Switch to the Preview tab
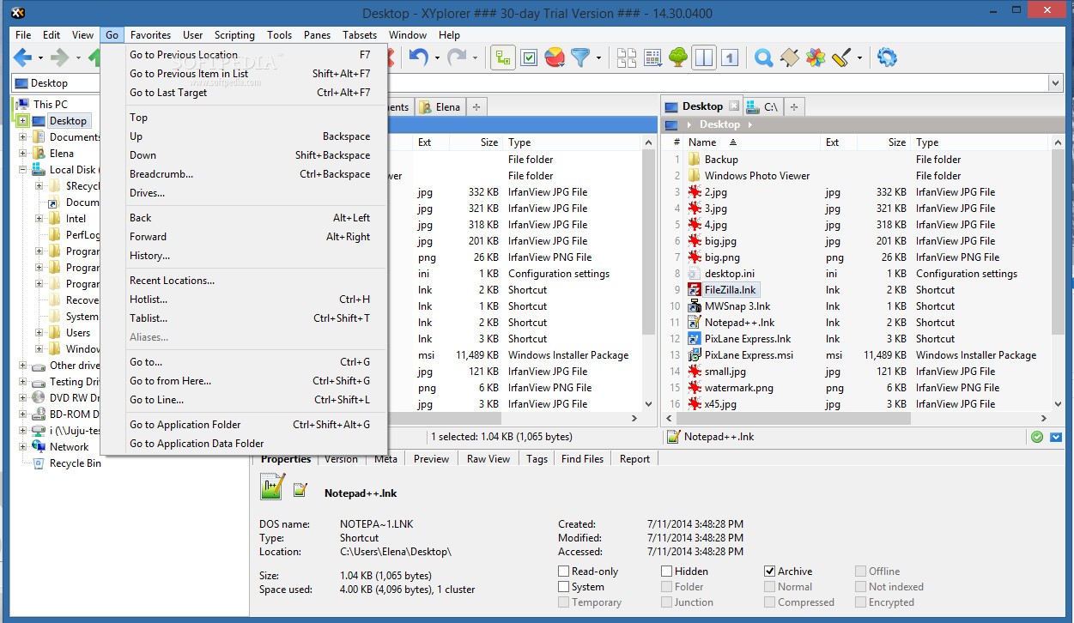 point(430,458)
